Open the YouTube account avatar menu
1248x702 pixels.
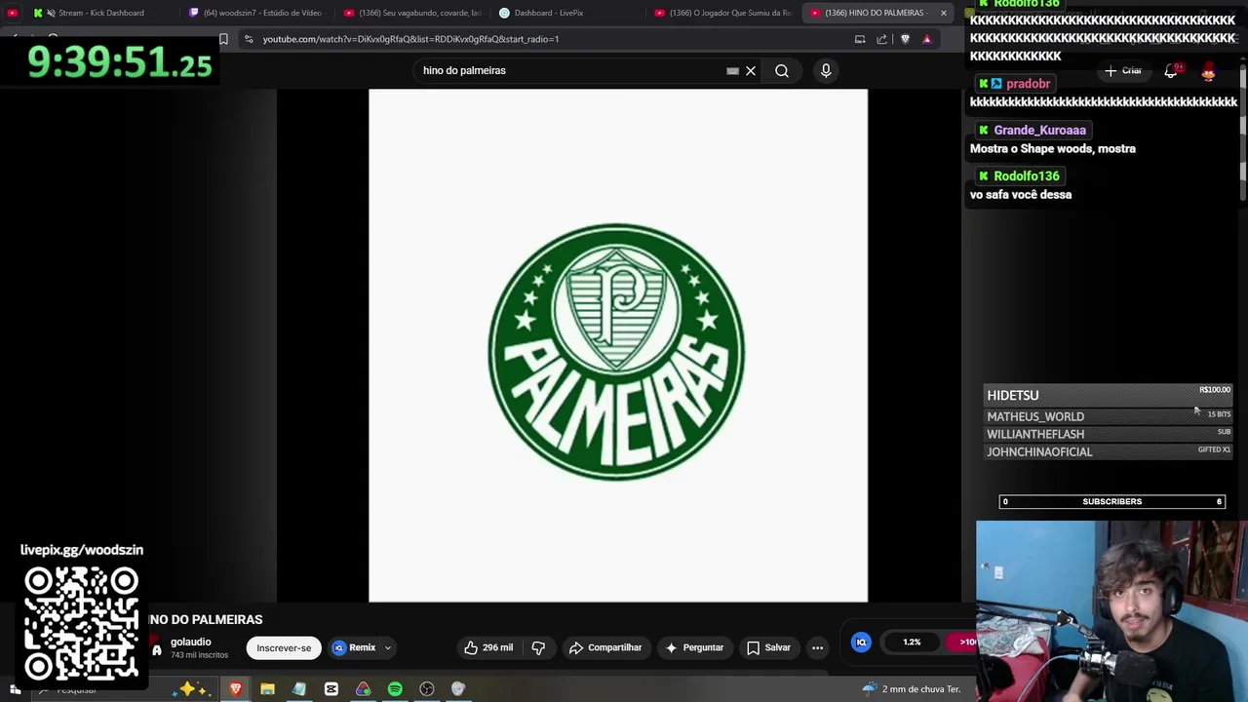pos(1209,71)
